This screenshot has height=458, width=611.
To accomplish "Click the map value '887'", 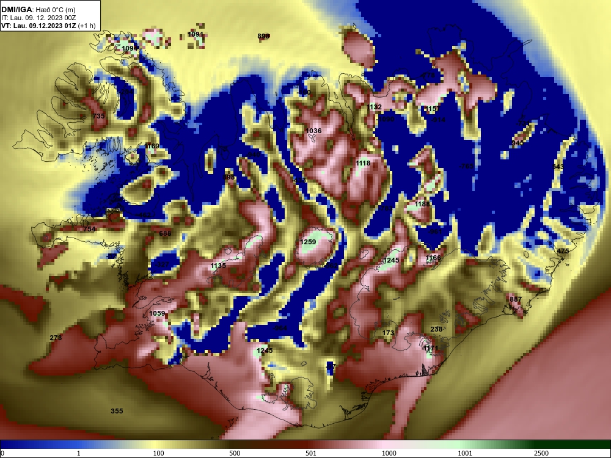I will click(x=516, y=299).
